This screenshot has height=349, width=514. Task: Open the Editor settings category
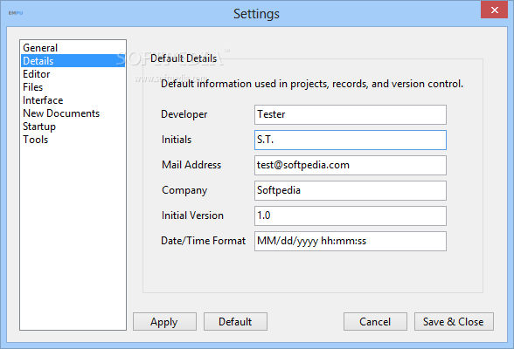tap(73, 74)
